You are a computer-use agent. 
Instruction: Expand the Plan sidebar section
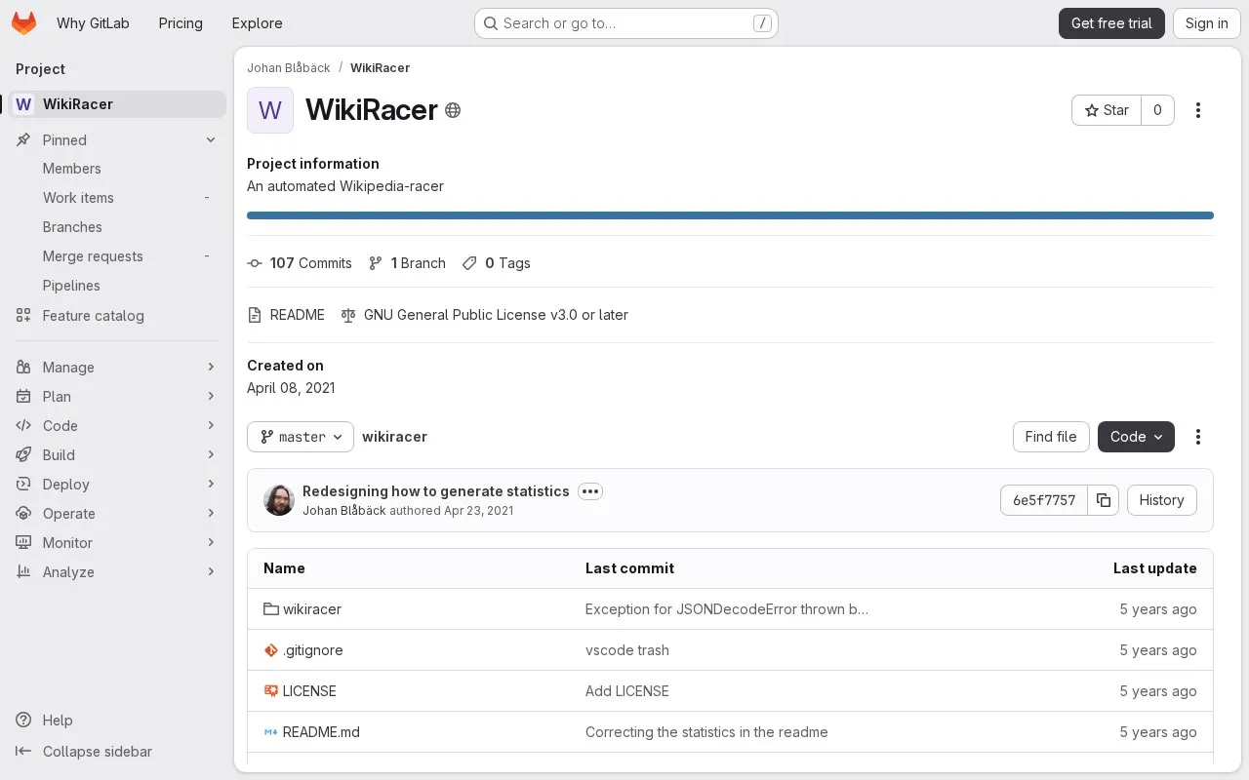point(117,397)
